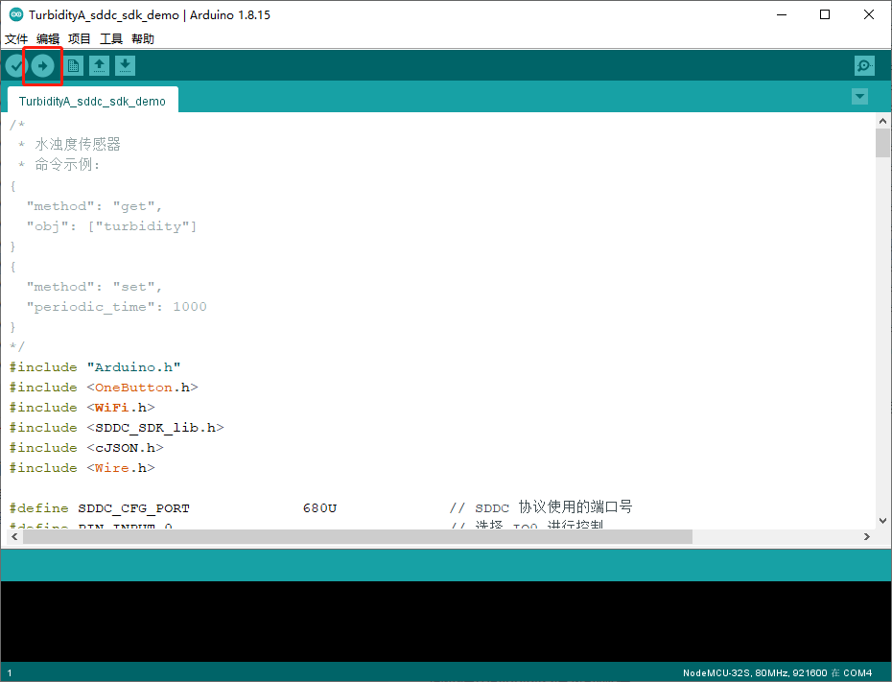Close the Arduino window
892x682 pixels.
click(x=869, y=14)
